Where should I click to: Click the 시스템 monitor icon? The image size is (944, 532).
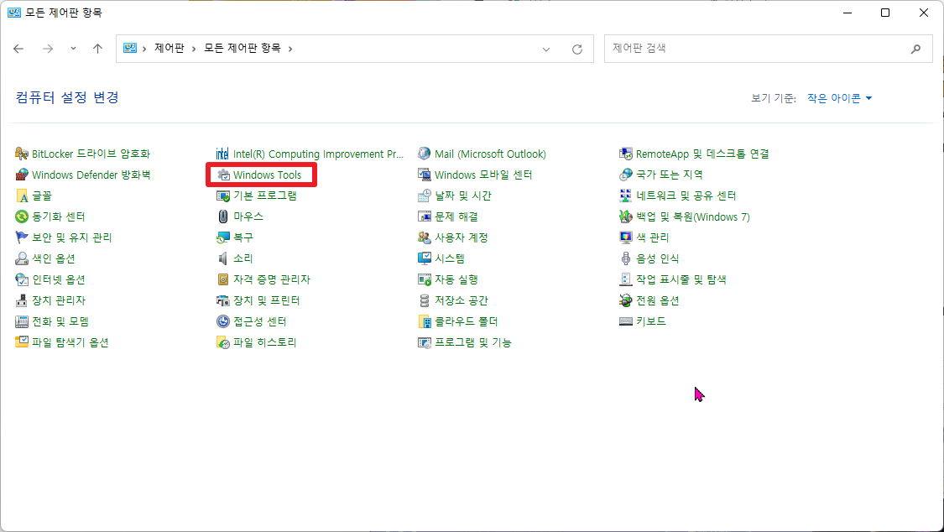(x=425, y=258)
